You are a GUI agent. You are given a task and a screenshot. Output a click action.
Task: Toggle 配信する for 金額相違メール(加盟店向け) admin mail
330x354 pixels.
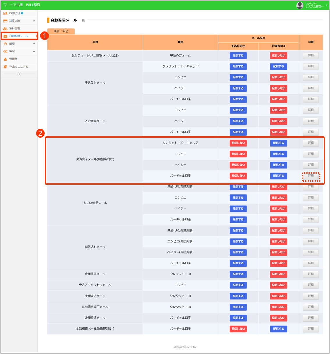tap(278, 329)
